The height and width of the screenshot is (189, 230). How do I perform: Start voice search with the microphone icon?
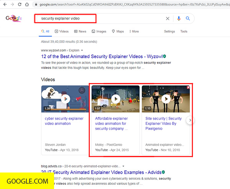(x=179, y=18)
